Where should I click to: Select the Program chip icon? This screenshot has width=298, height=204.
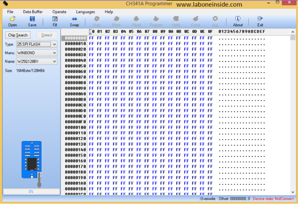tap(156, 21)
